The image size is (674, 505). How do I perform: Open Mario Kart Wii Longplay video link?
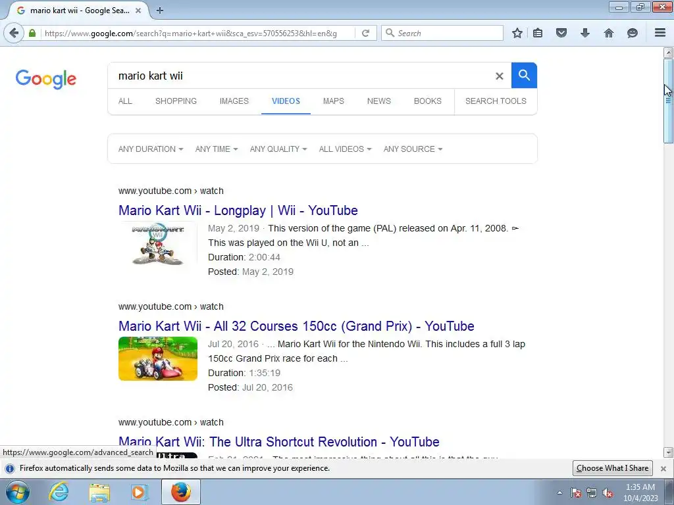point(238,210)
